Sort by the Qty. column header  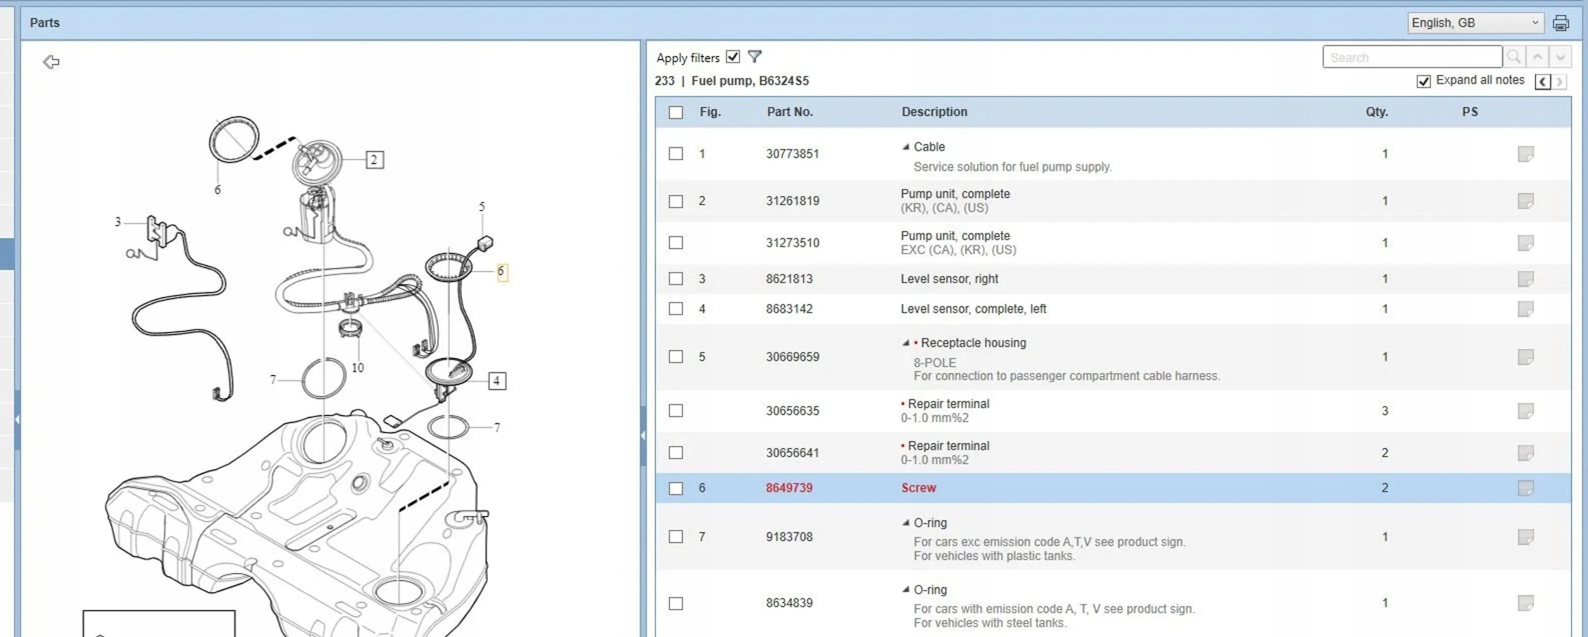pos(1377,112)
